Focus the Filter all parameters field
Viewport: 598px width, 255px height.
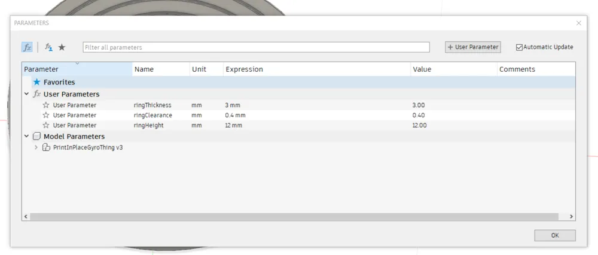point(256,47)
